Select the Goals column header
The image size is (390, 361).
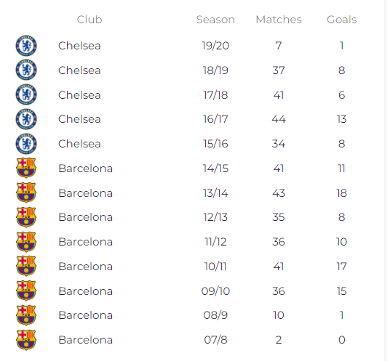(341, 20)
